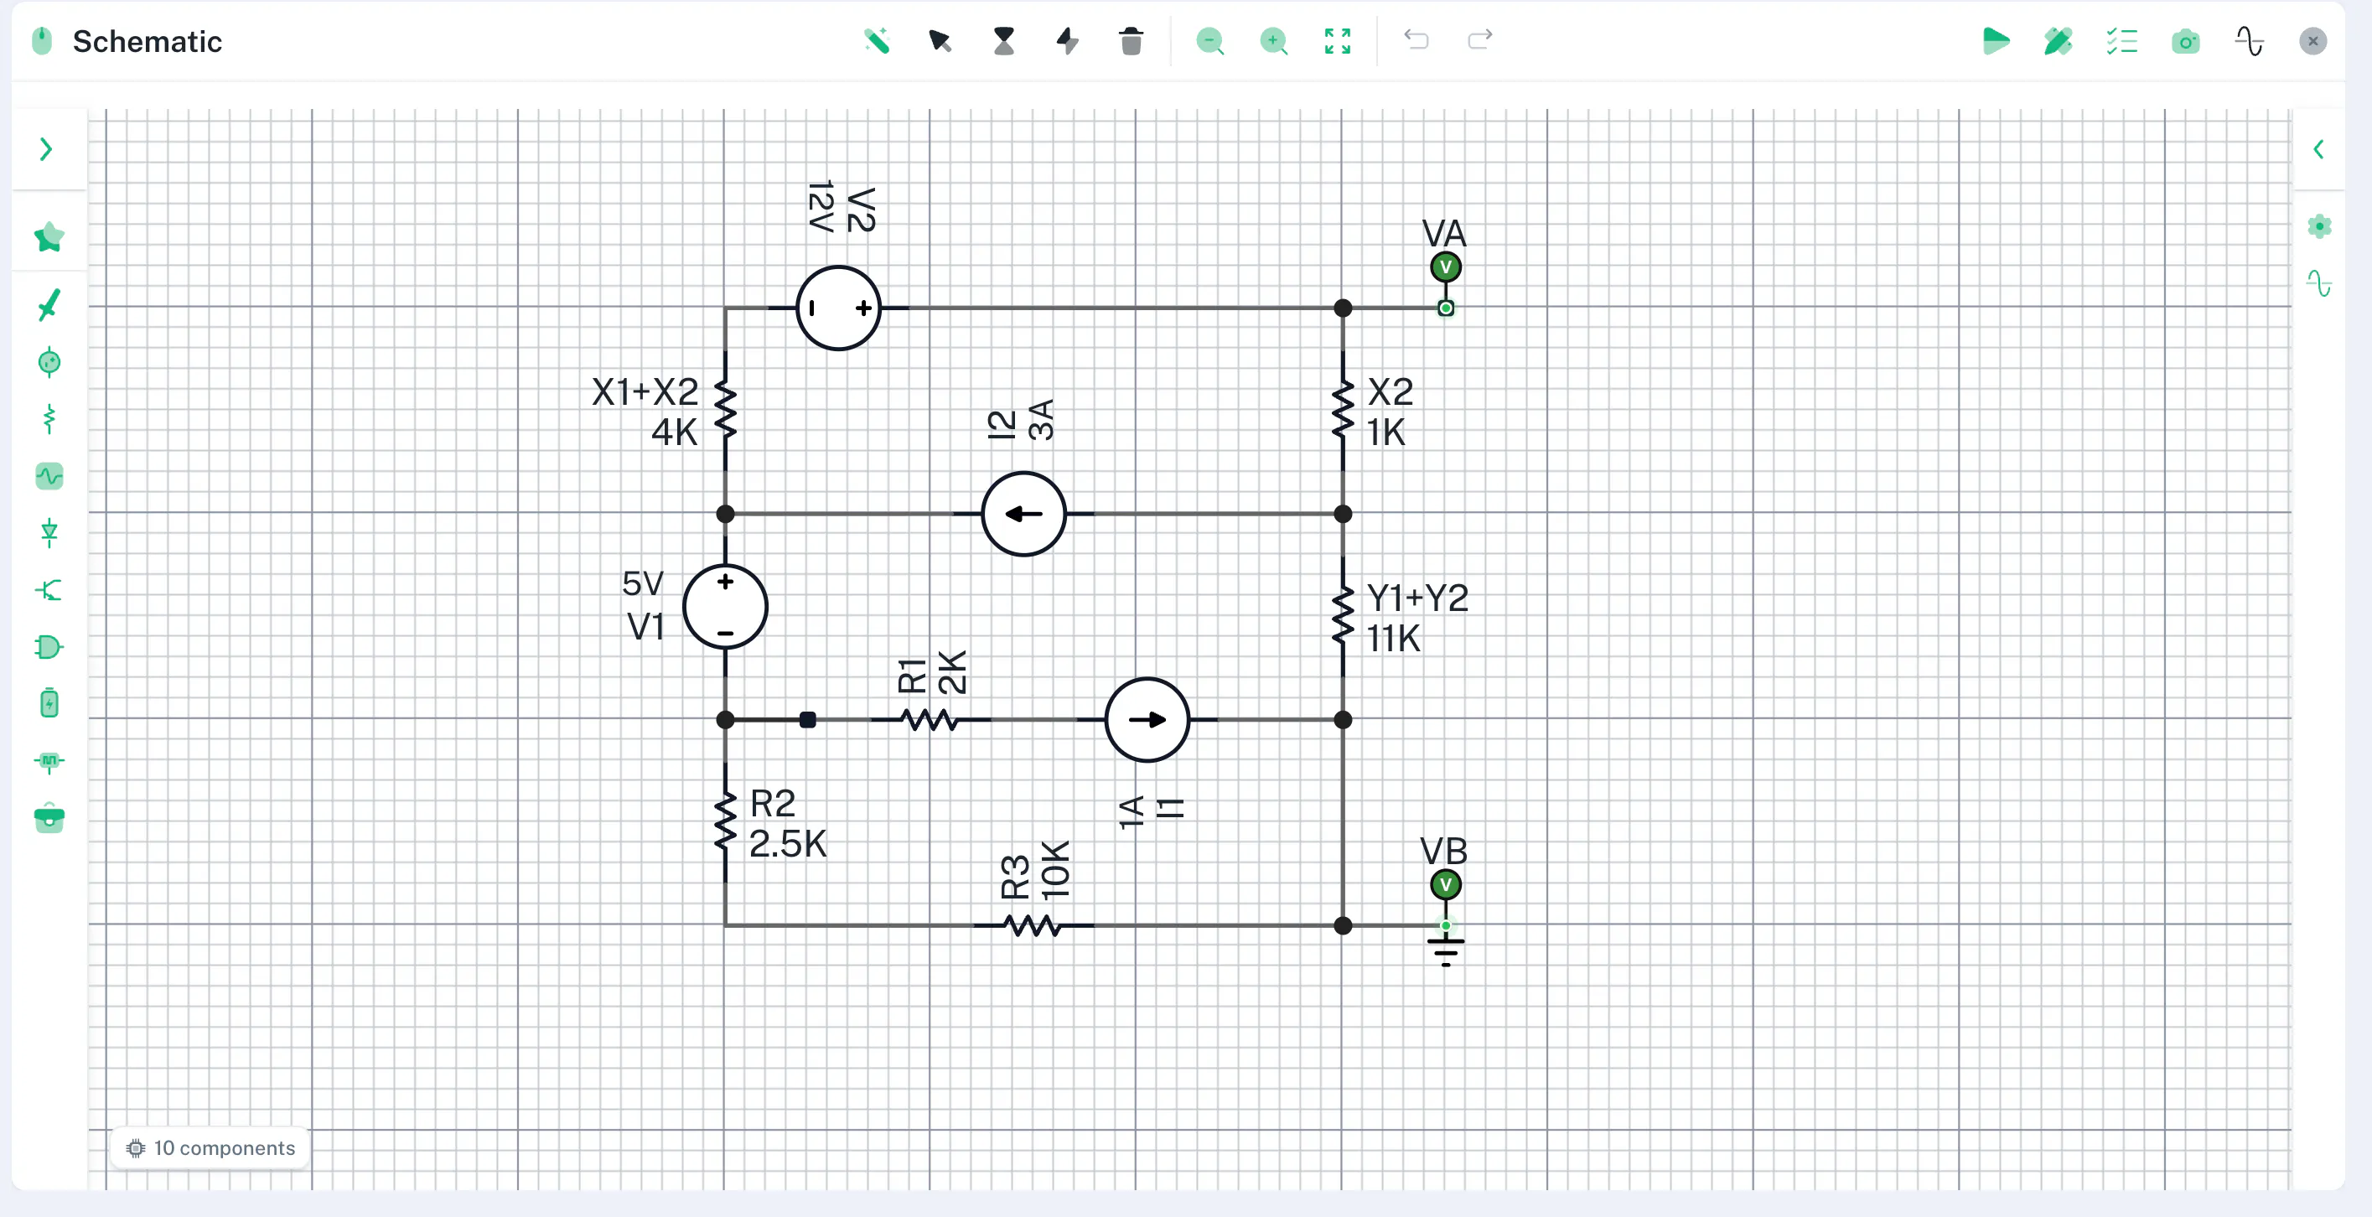Redo the last undone action

(1479, 40)
